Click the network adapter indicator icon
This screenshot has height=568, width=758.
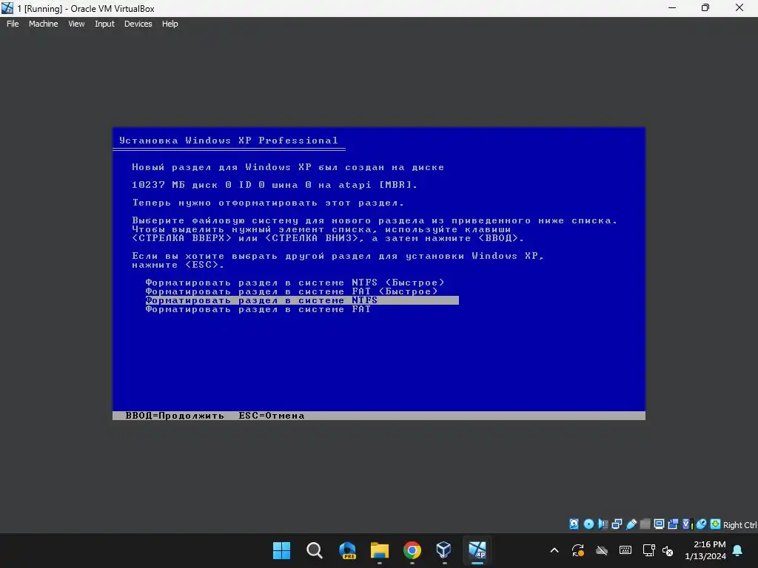click(x=617, y=524)
